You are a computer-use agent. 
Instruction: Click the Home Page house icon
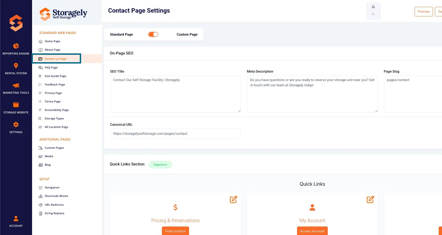point(41,41)
